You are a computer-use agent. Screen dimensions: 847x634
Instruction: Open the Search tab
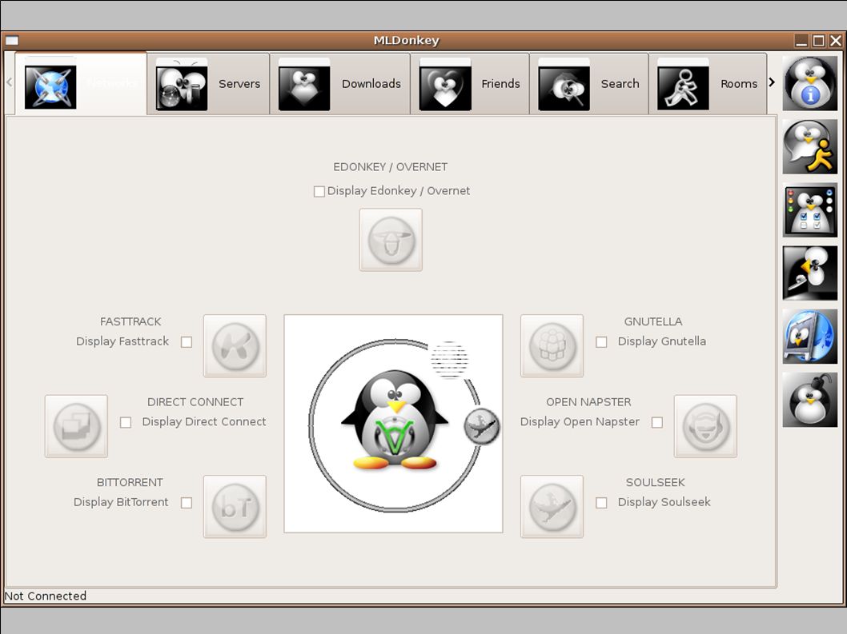point(589,84)
